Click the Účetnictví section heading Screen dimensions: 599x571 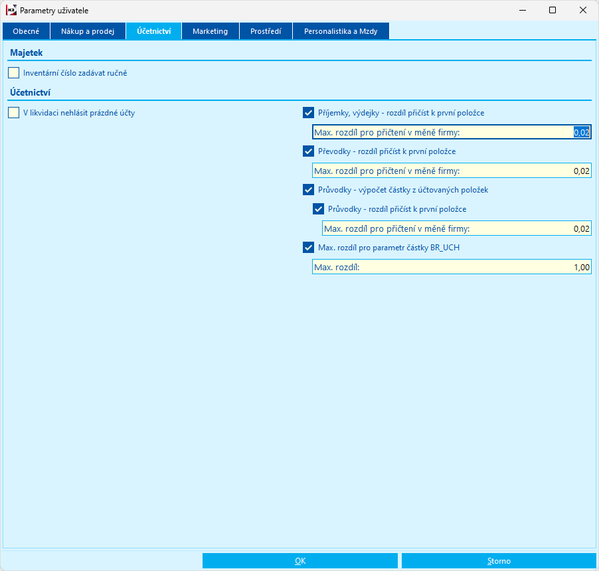coord(30,92)
